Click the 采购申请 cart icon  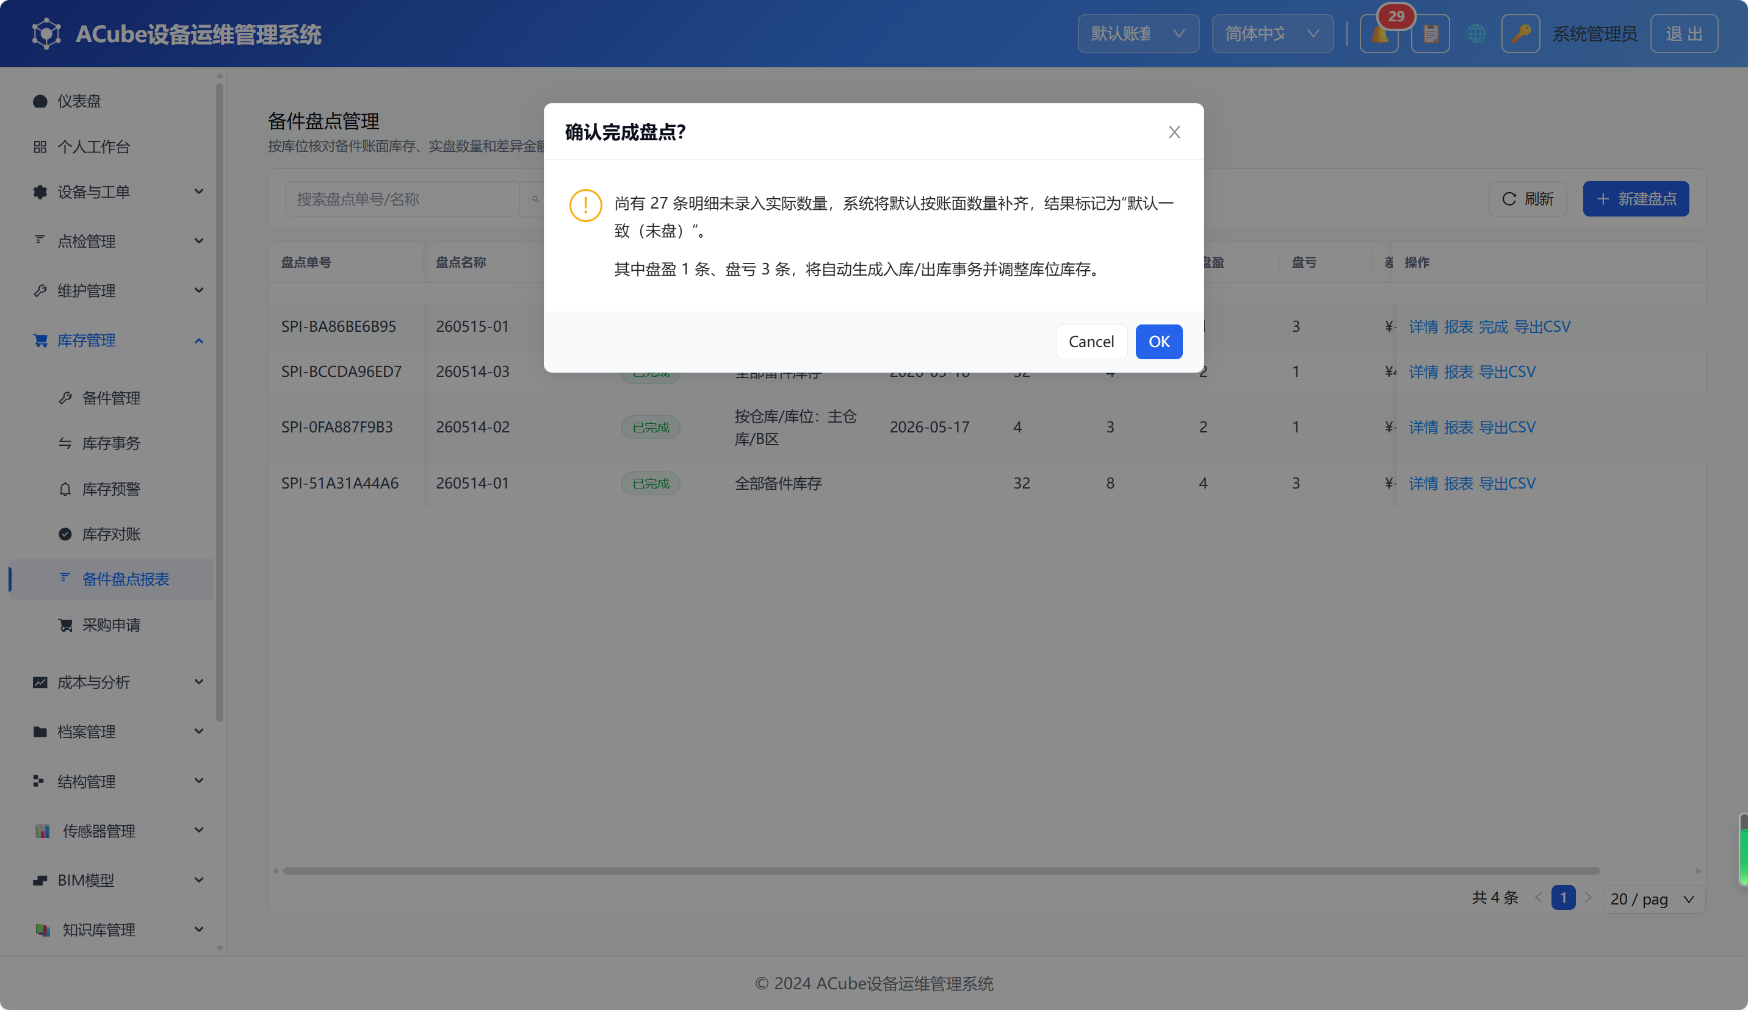click(x=65, y=625)
